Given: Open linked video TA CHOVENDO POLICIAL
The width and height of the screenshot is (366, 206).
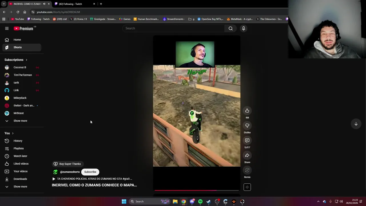Looking at the screenshot, I should 92,179.
